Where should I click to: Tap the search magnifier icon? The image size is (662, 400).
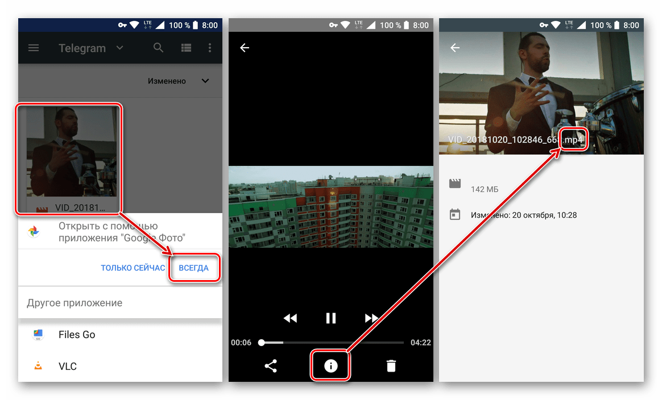(x=159, y=48)
